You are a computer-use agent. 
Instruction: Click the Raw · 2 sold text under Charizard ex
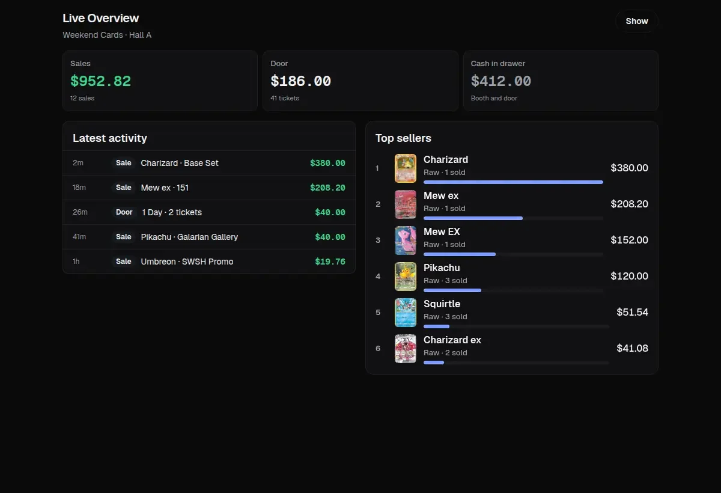click(445, 353)
